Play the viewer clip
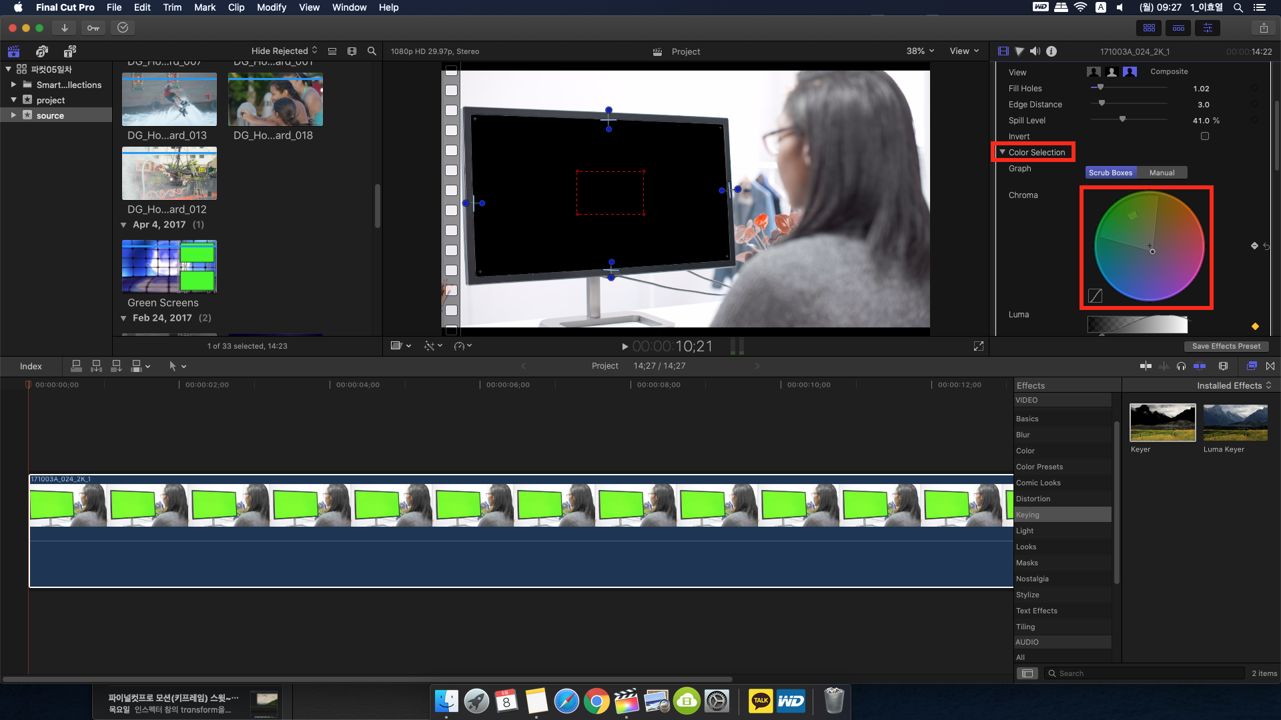Viewport: 1281px width, 720px height. [624, 347]
